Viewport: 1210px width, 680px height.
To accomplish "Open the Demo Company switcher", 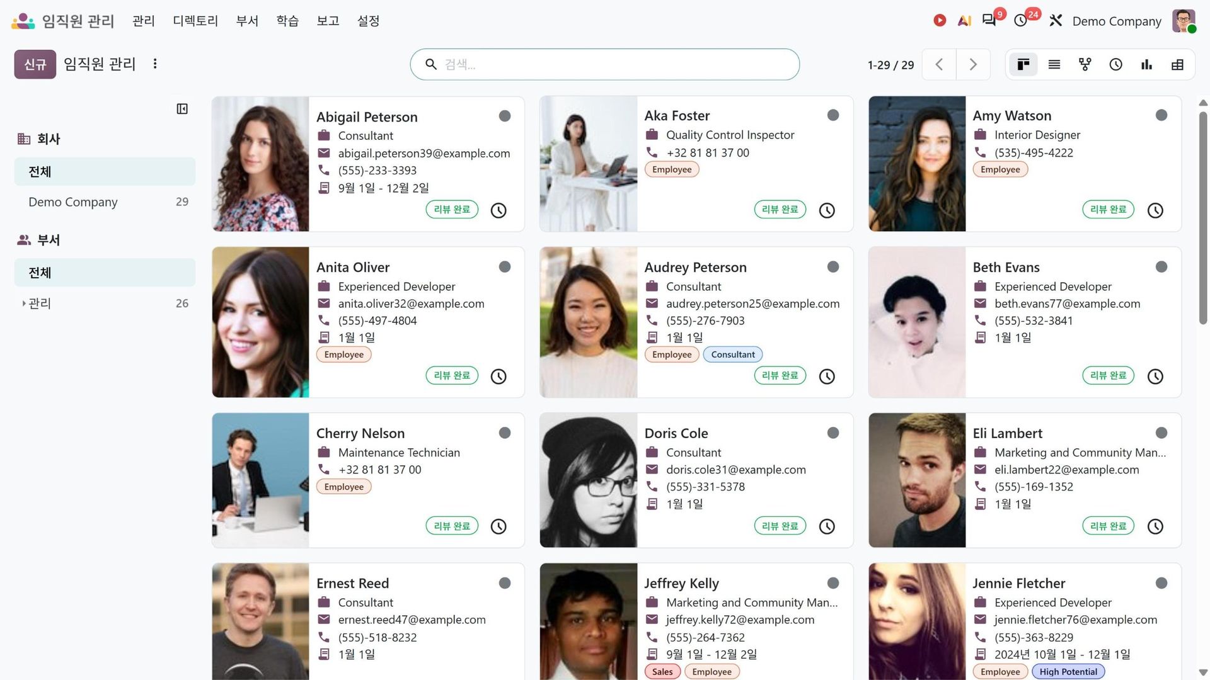I will click(1117, 21).
